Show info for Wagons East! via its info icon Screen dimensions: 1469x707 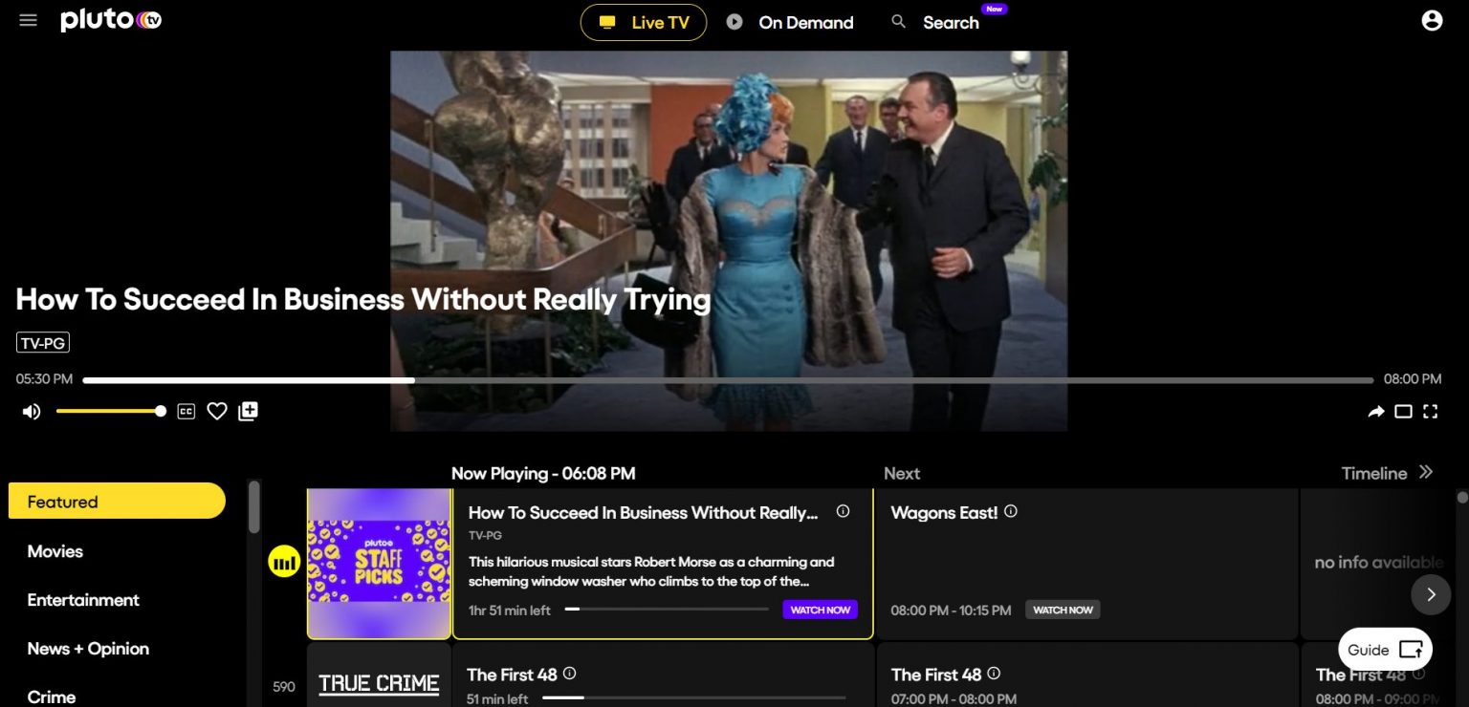click(1011, 511)
